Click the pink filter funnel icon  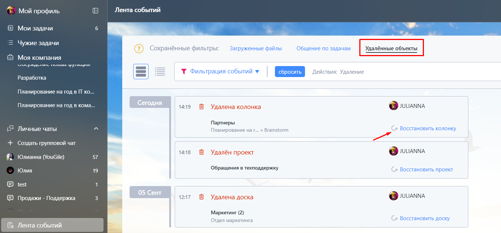tap(184, 72)
